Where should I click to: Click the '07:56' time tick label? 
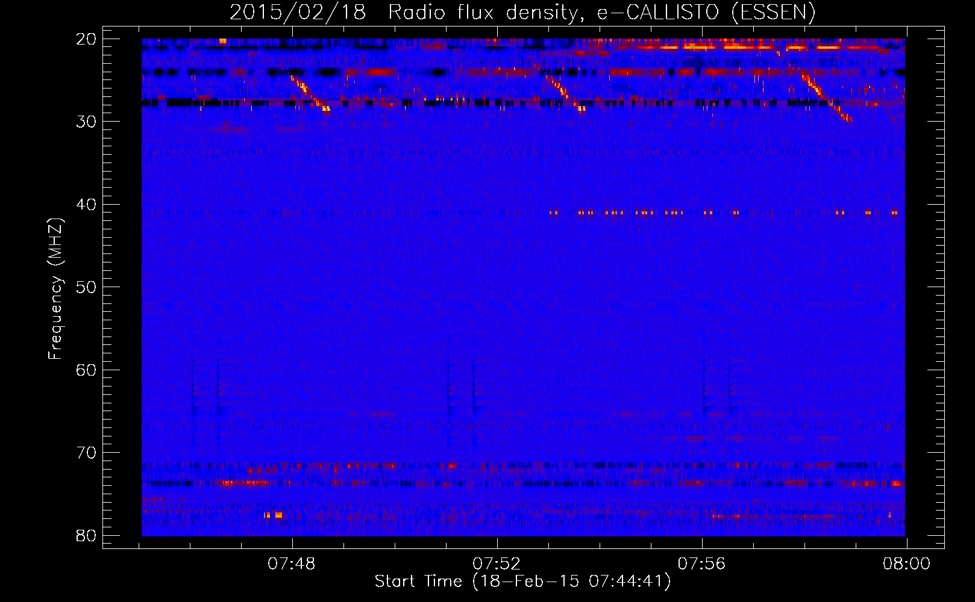coord(701,564)
